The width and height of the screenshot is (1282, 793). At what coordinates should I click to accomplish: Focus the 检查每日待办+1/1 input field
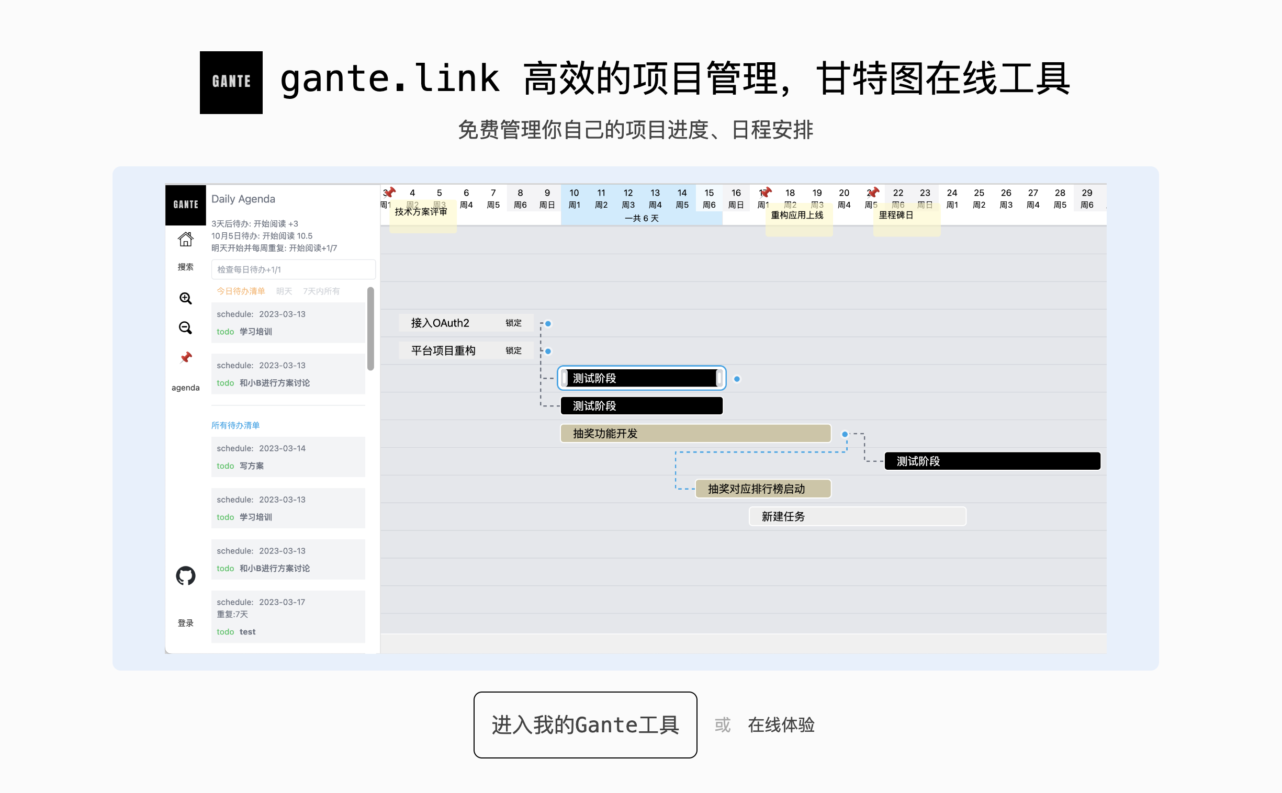click(x=293, y=269)
